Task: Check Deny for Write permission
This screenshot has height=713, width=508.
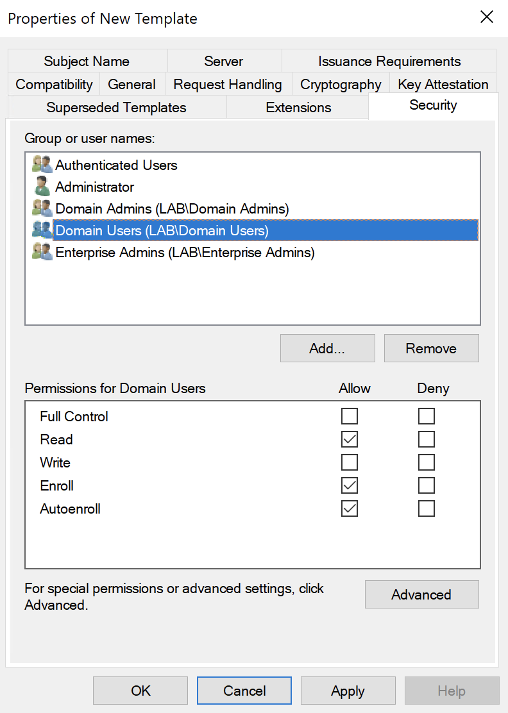Action: (427, 462)
